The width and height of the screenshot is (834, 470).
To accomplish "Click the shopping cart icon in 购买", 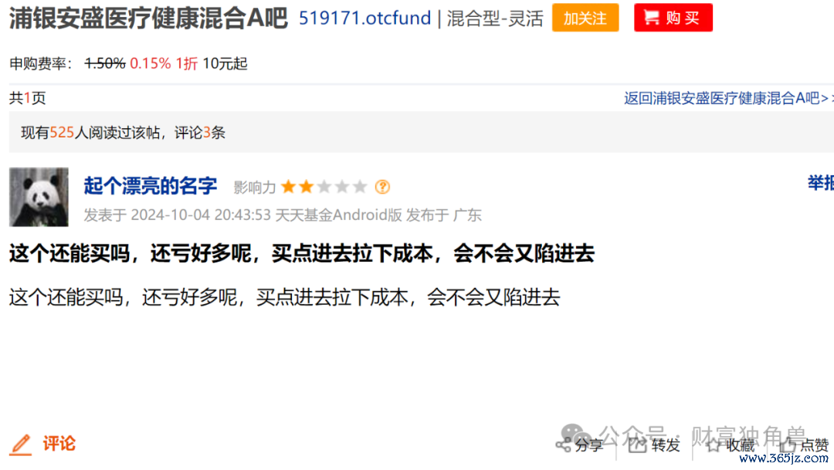I will click(652, 18).
